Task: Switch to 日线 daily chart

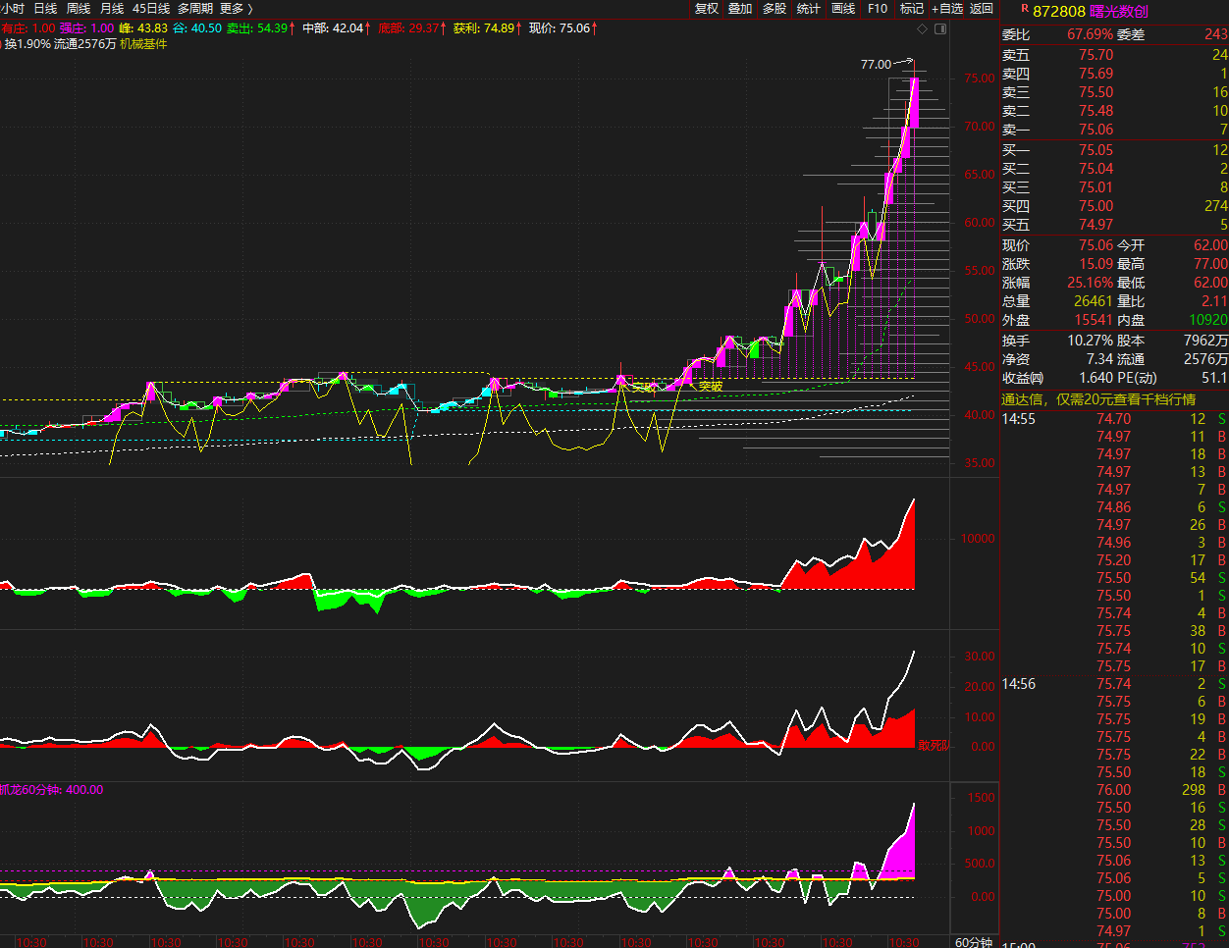Action: (x=45, y=9)
